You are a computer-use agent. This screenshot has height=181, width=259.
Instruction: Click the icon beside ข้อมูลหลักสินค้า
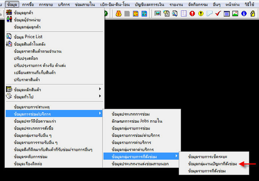[x=9, y=89]
